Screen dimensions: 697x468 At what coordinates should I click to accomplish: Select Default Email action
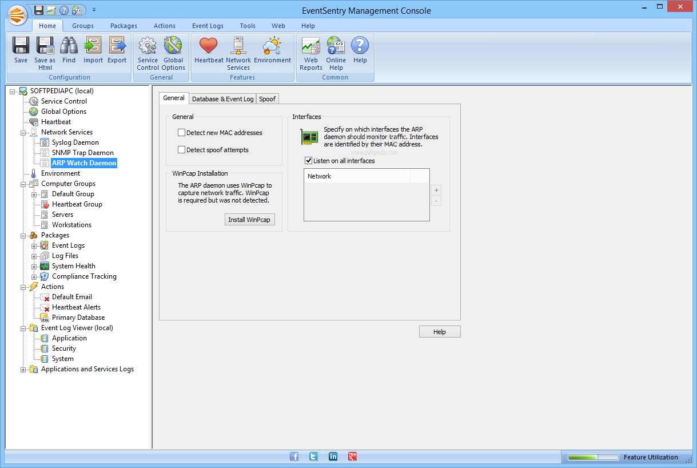tap(72, 297)
